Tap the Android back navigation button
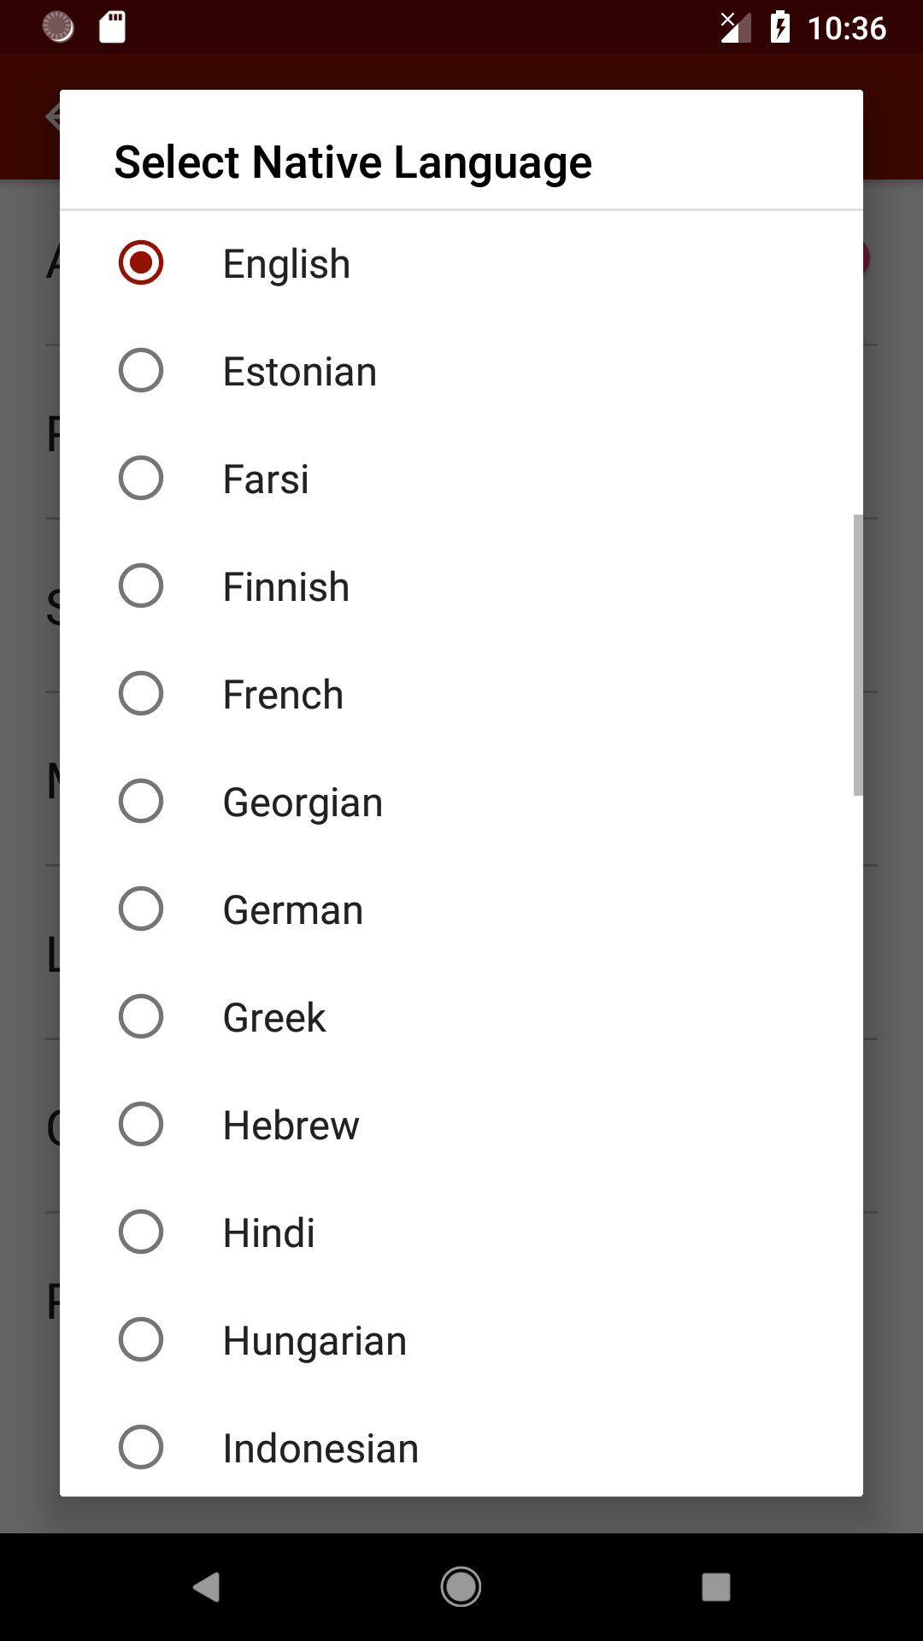This screenshot has width=923, height=1641. (207, 1587)
